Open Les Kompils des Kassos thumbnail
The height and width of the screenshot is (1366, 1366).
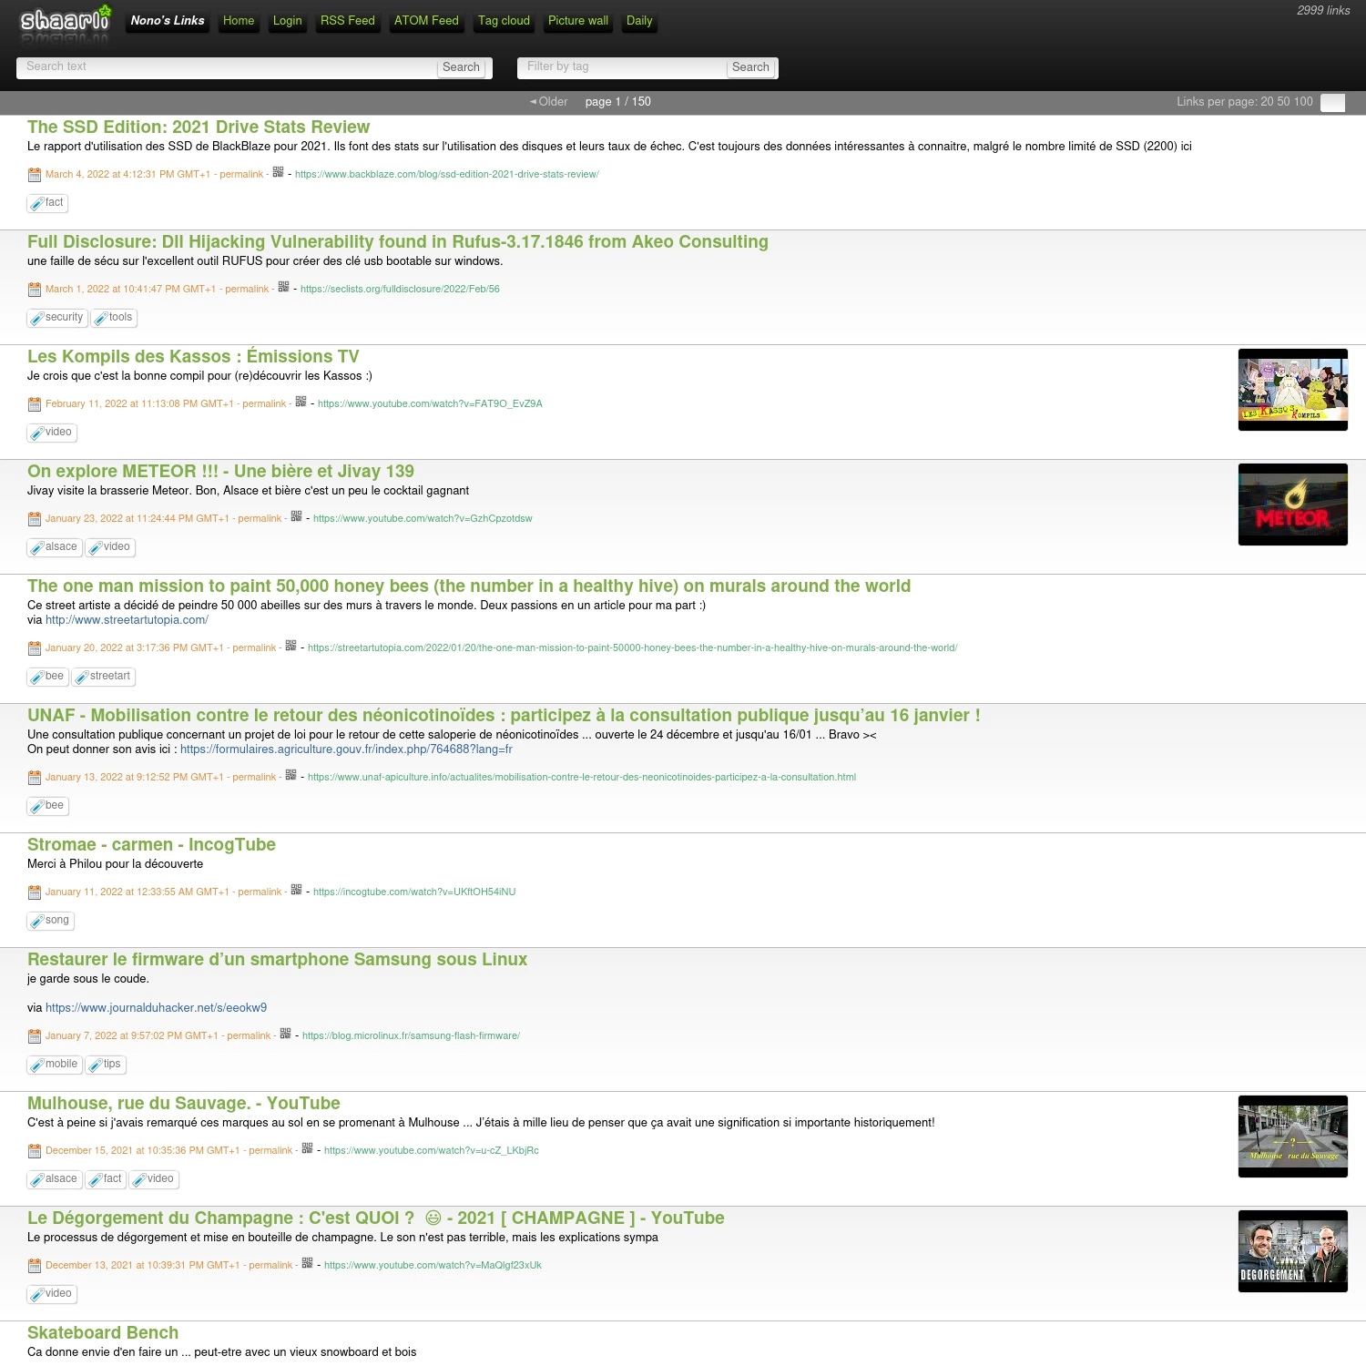pos(1292,390)
